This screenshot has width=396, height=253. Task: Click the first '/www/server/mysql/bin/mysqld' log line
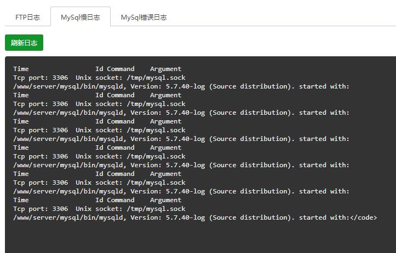point(181,86)
